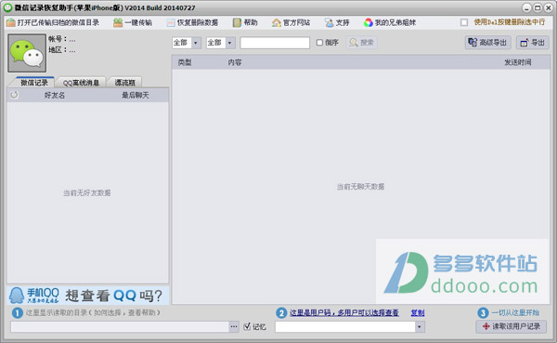Click the 发送时间 column header
The width and height of the screenshot is (557, 343).
518,62
